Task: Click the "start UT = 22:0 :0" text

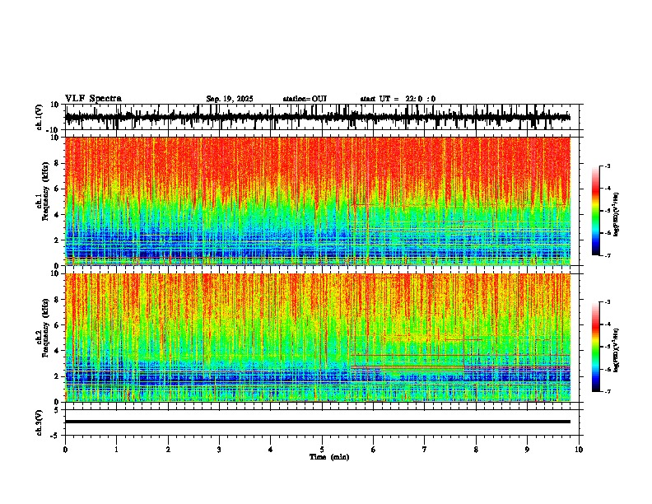Action: pos(398,99)
